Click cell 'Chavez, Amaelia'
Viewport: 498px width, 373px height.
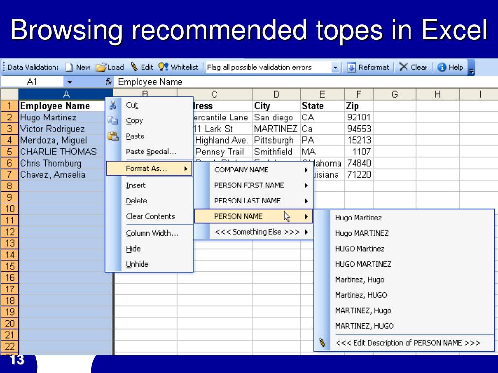[62, 174]
